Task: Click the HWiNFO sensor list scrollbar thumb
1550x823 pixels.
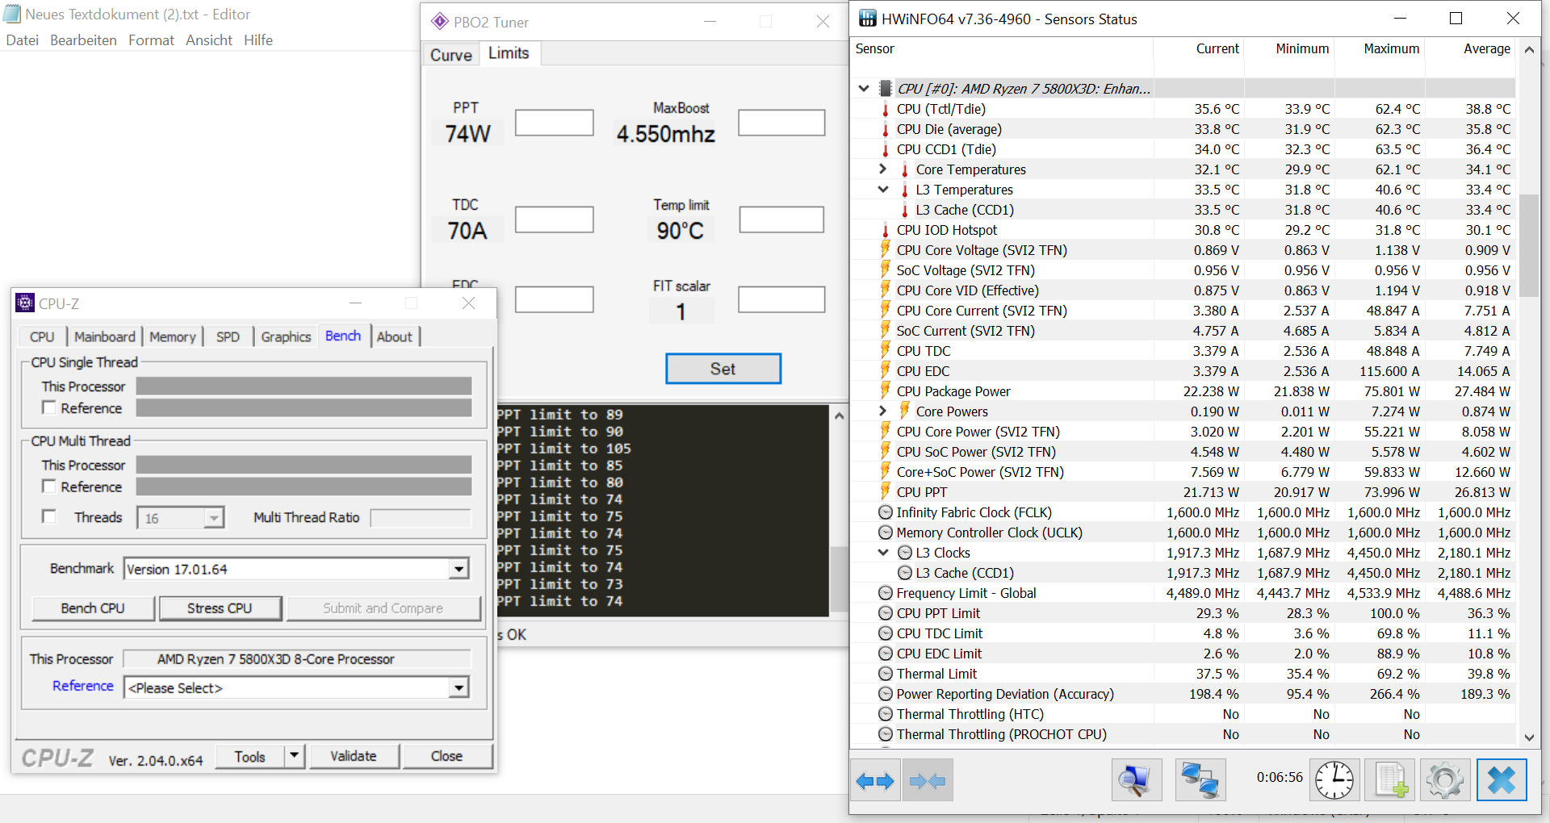Action: pos(1529,245)
